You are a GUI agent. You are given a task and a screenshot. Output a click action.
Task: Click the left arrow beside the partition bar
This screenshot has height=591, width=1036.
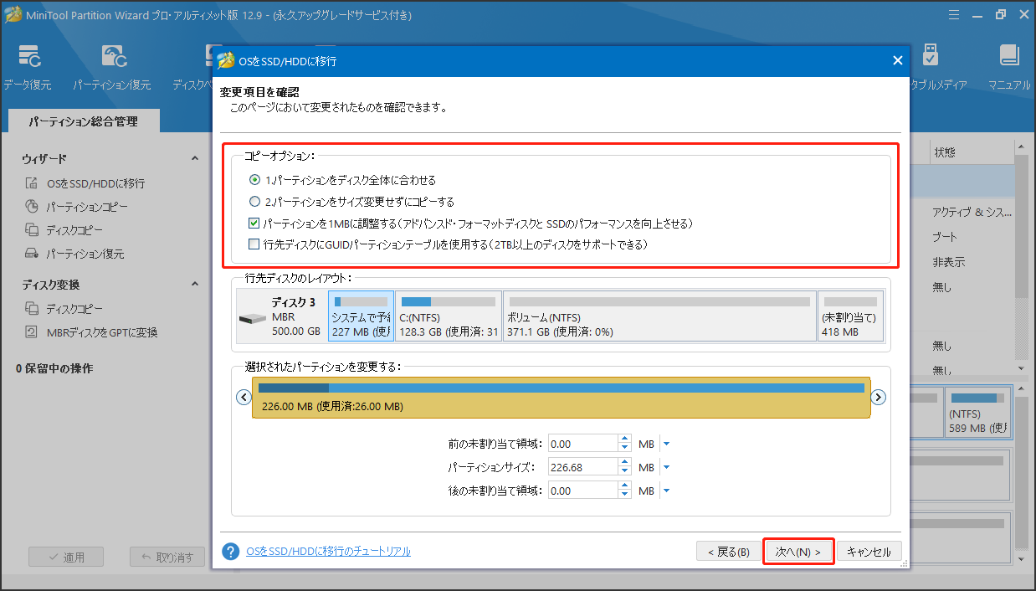point(244,397)
